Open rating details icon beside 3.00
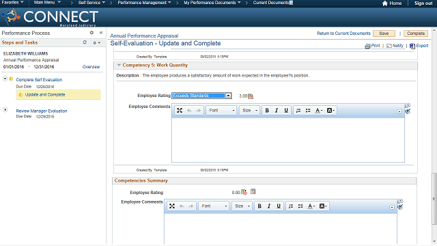The image size is (437, 246). pyautogui.click(x=251, y=96)
